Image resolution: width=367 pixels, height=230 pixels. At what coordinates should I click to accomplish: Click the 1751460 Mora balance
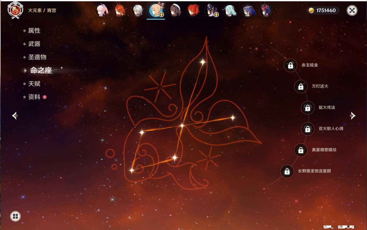click(x=326, y=10)
